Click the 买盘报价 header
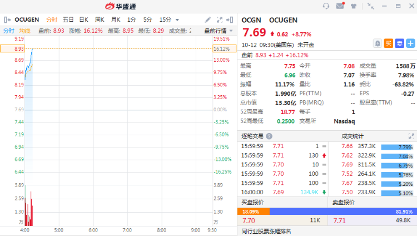 pyautogui.click(x=252, y=202)
